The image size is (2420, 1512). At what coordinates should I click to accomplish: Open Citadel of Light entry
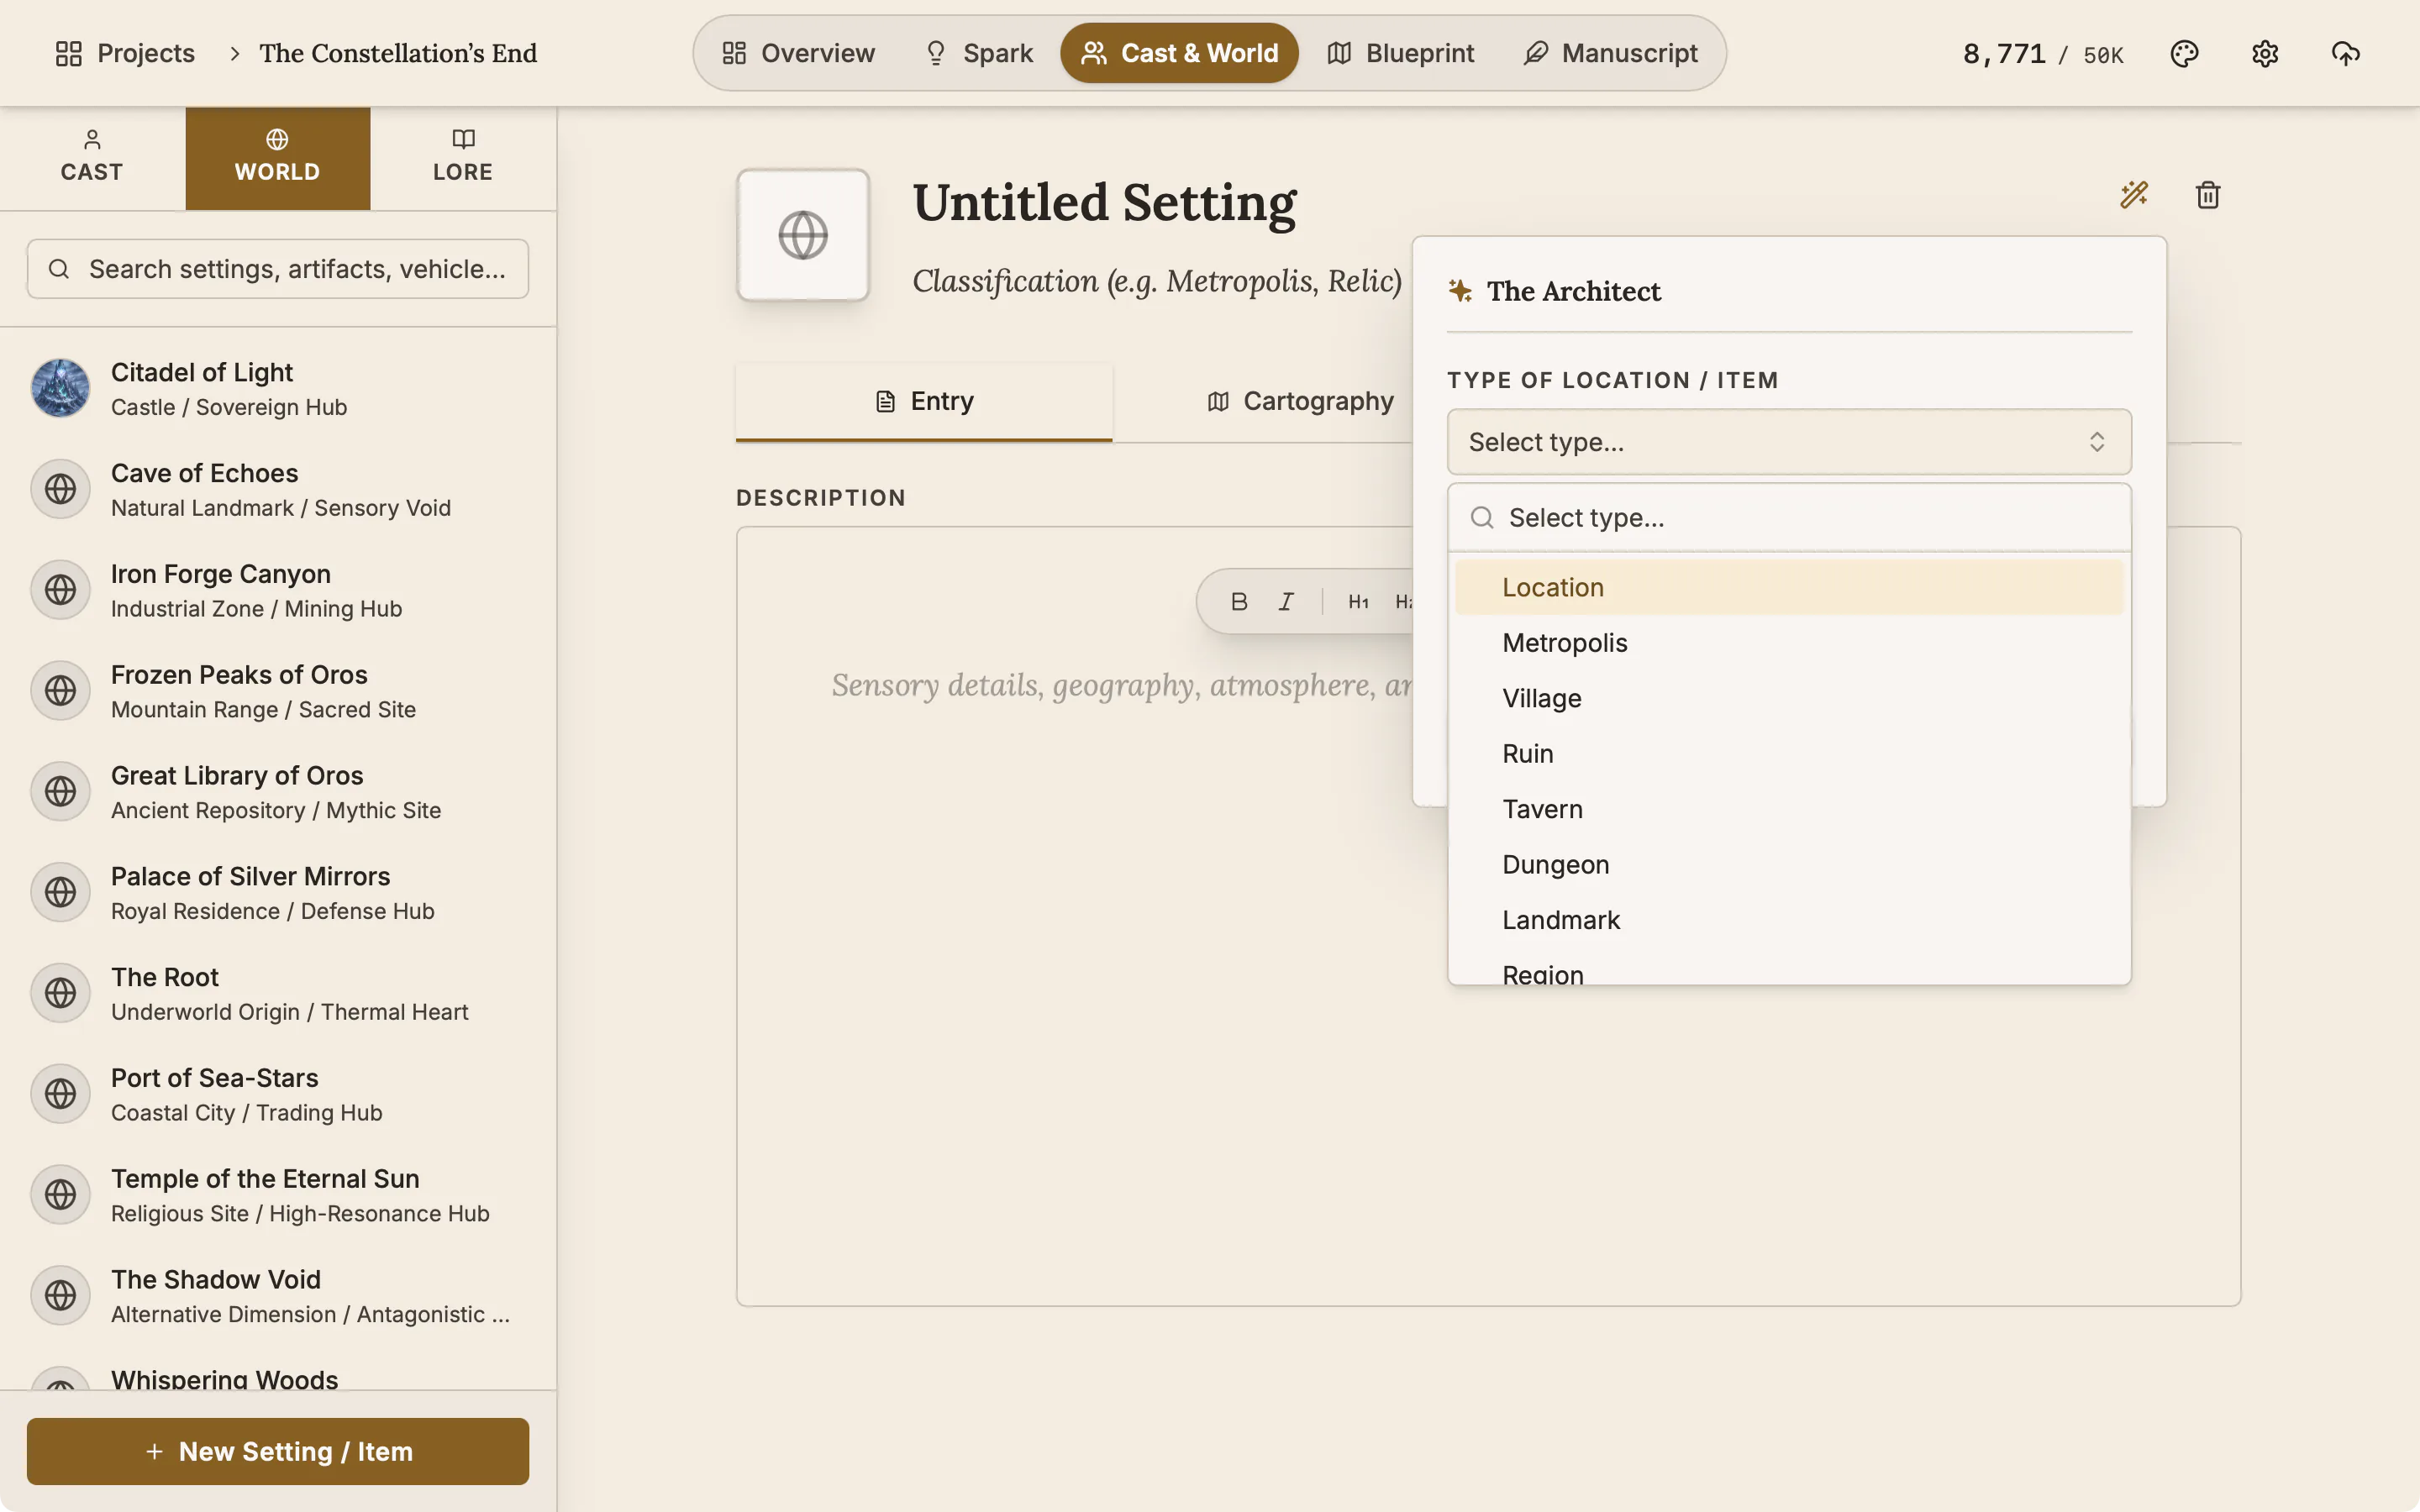point(278,388)
